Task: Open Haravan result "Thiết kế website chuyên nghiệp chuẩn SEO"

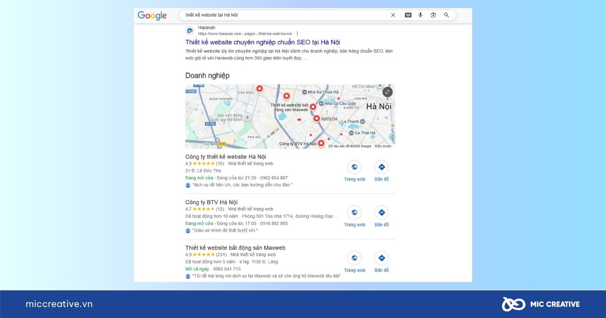Action: [x=263, y=42]
